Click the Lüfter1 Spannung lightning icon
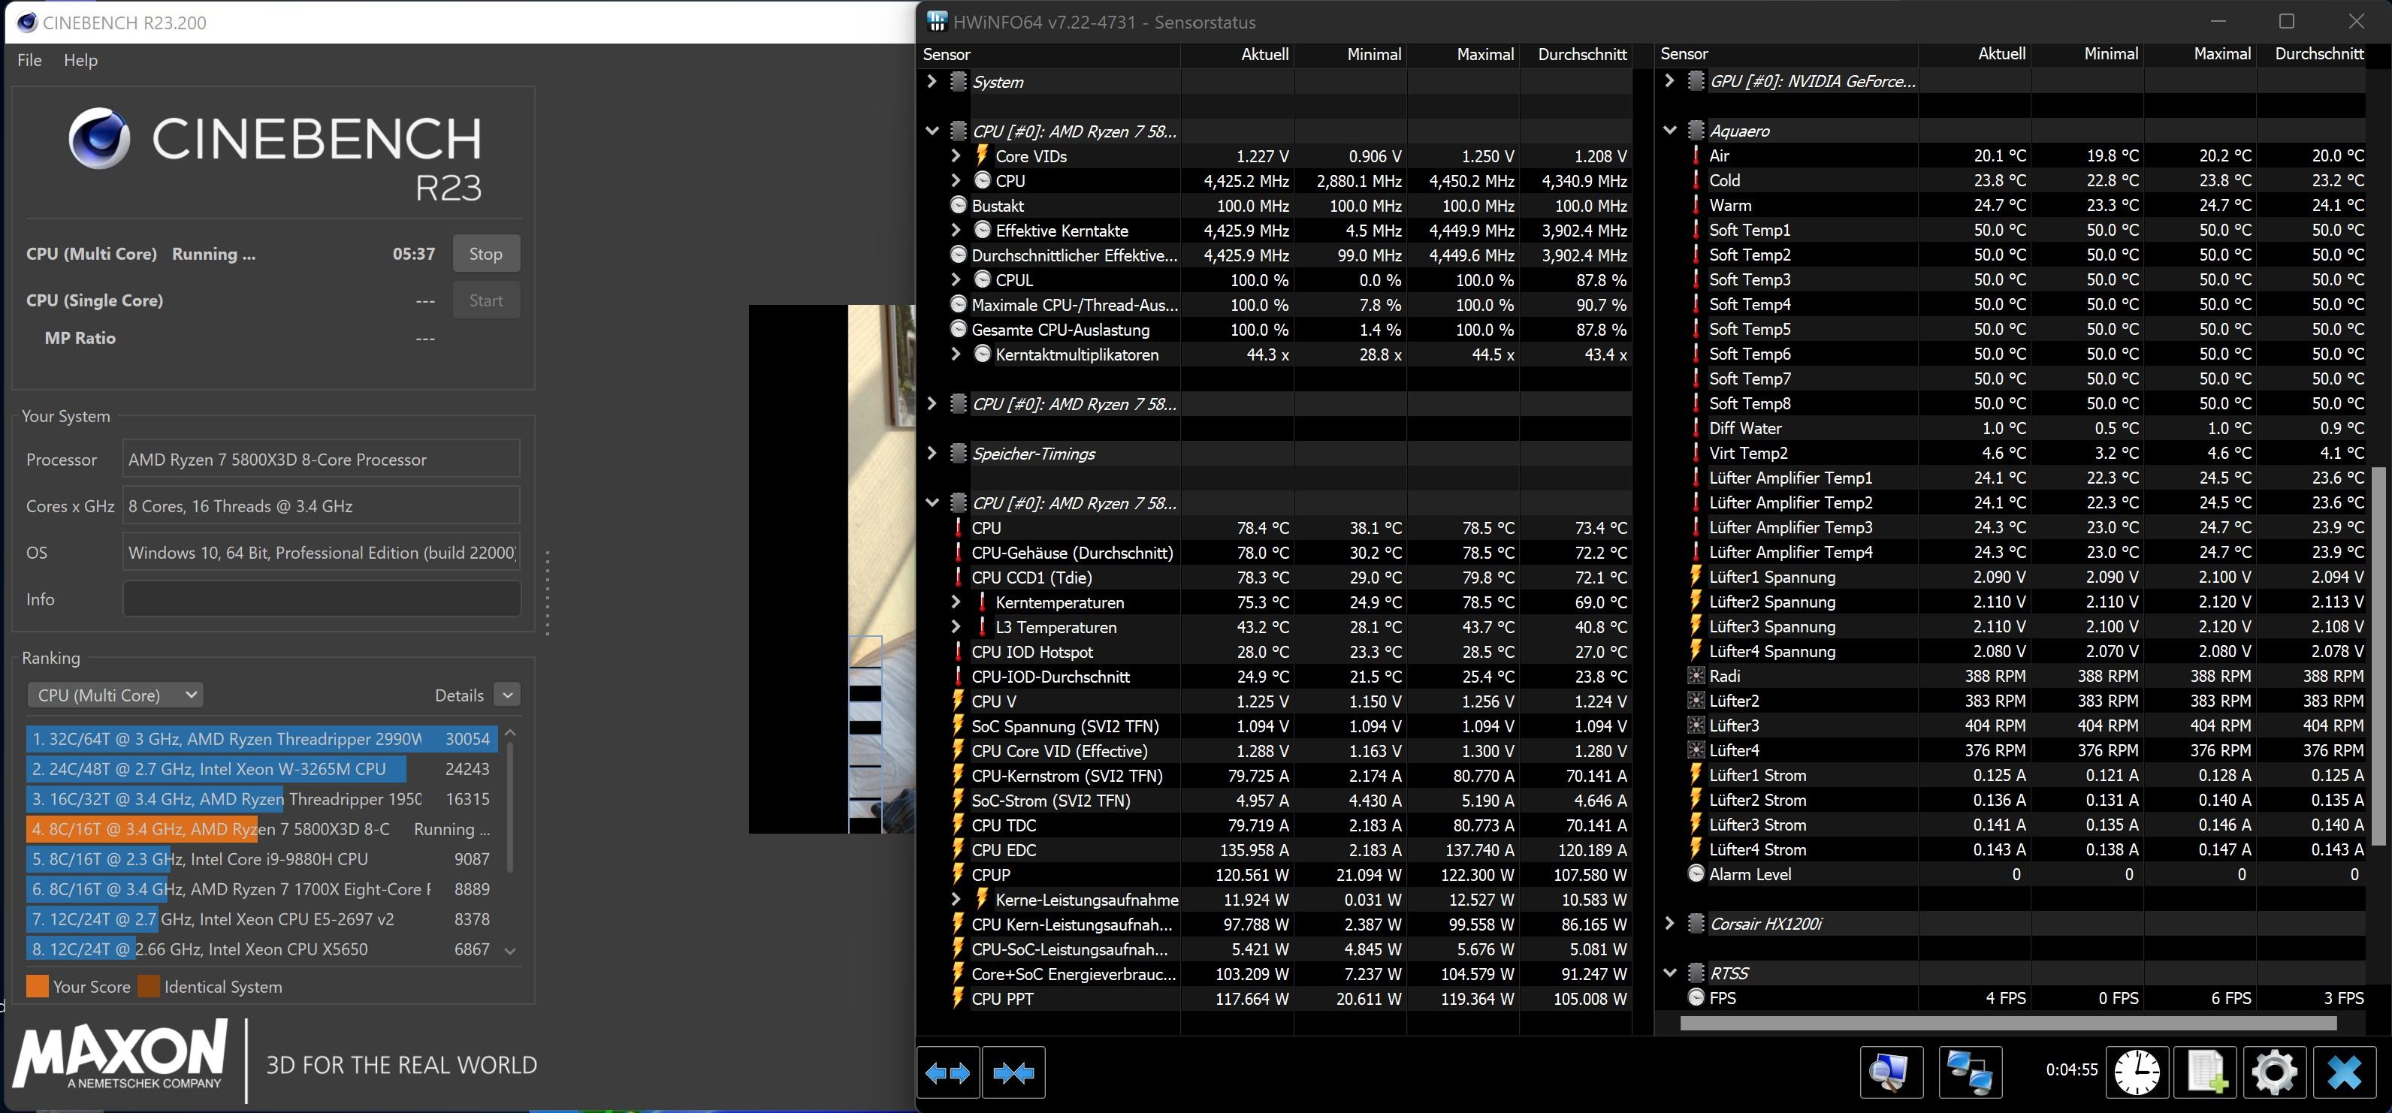 click(x=1696, y=577)
